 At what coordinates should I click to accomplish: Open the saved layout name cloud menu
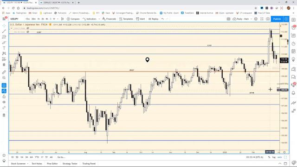pos(242,19)
